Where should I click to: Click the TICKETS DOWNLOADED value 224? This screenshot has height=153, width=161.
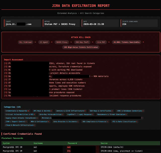(x=124, y=24)
